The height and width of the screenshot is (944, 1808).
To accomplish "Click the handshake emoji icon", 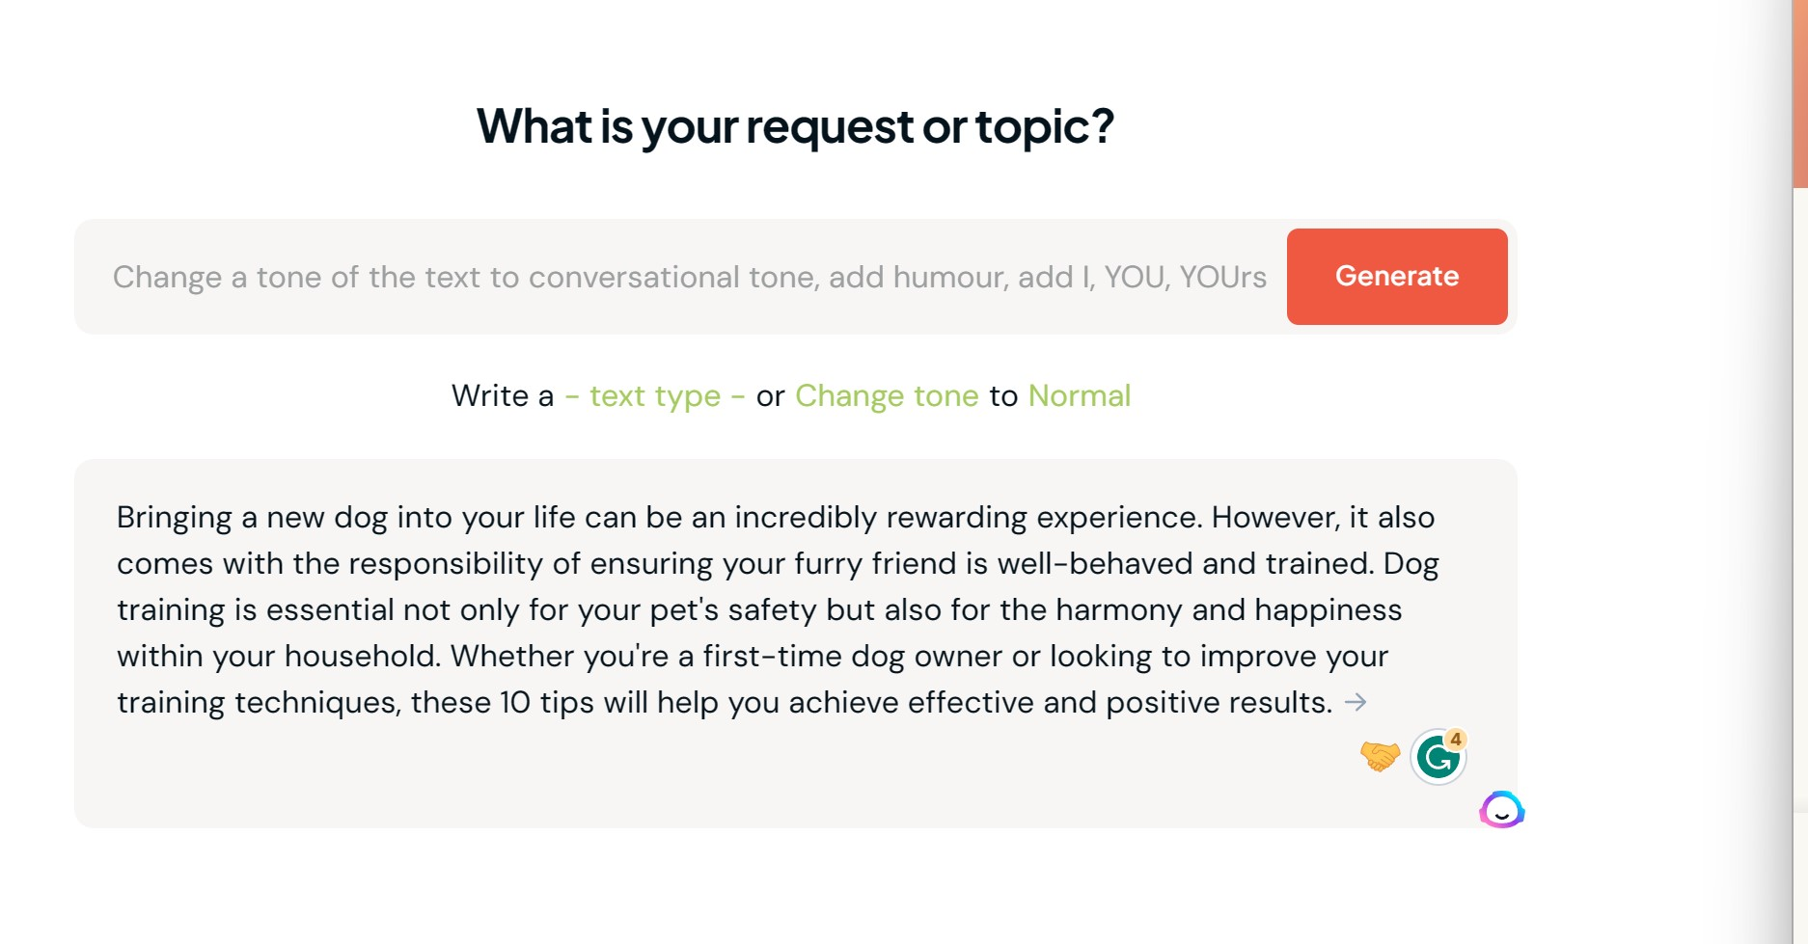I will tap(1380, 756).
